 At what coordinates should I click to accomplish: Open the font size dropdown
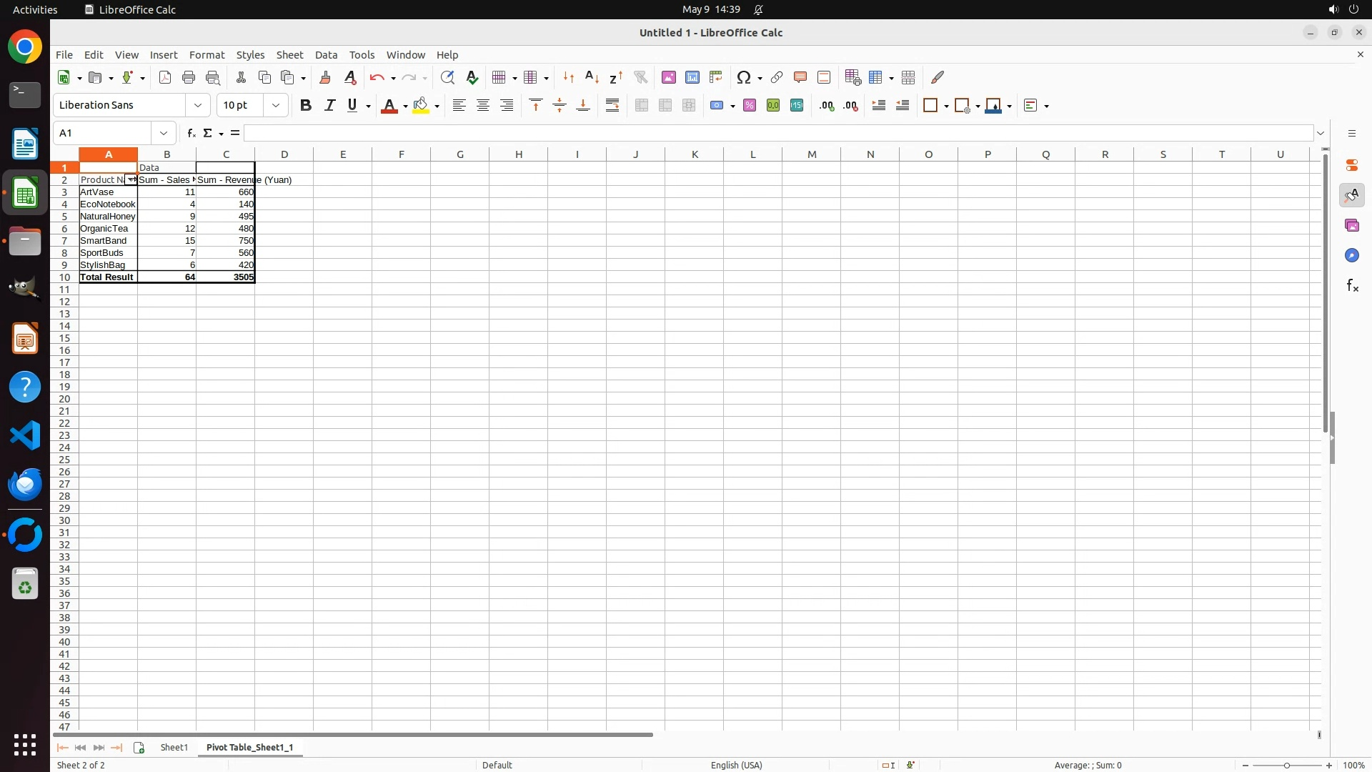[276, 106]
